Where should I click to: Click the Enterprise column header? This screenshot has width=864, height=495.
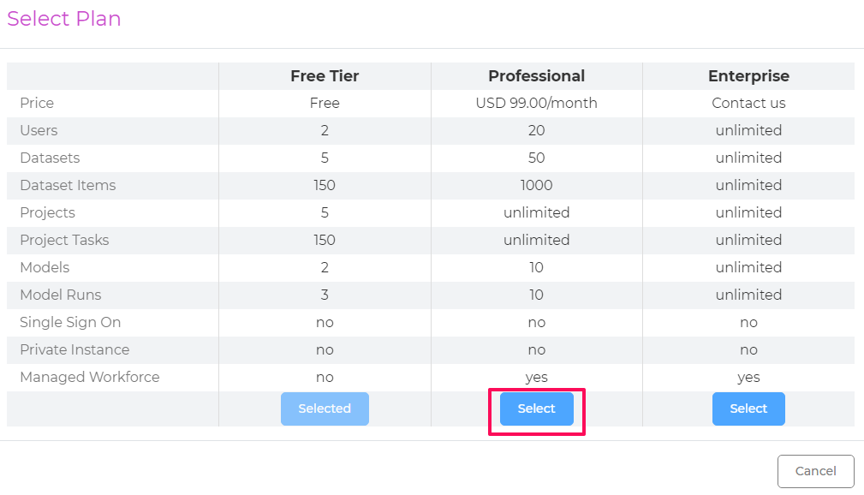click(748, 76)
